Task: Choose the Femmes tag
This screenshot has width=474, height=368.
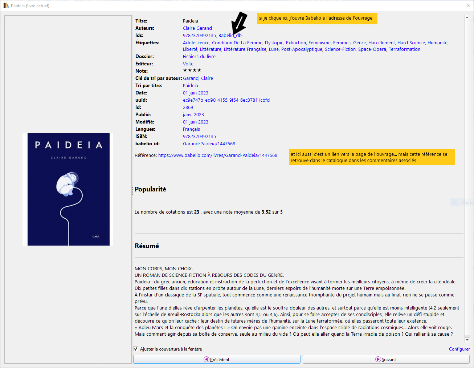Action: (342, 43)
